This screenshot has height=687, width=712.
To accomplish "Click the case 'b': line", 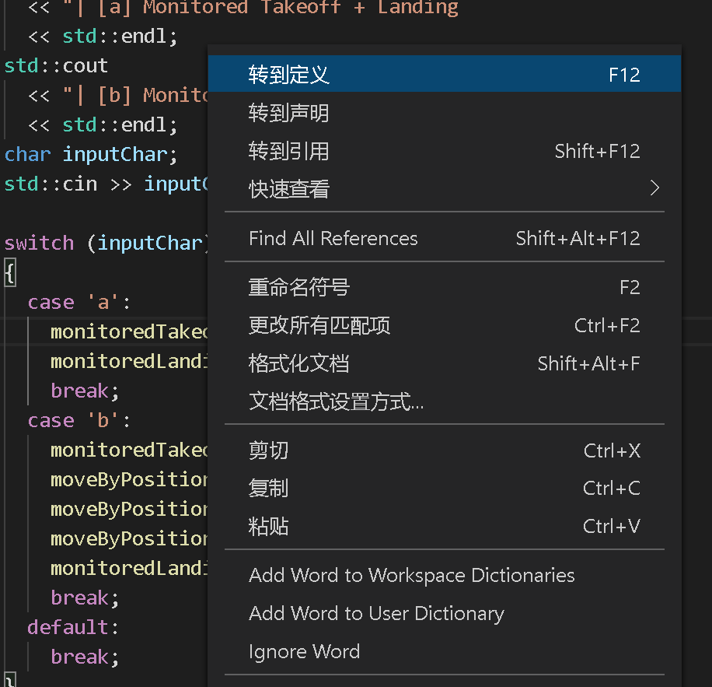I will tap(79, 420).
